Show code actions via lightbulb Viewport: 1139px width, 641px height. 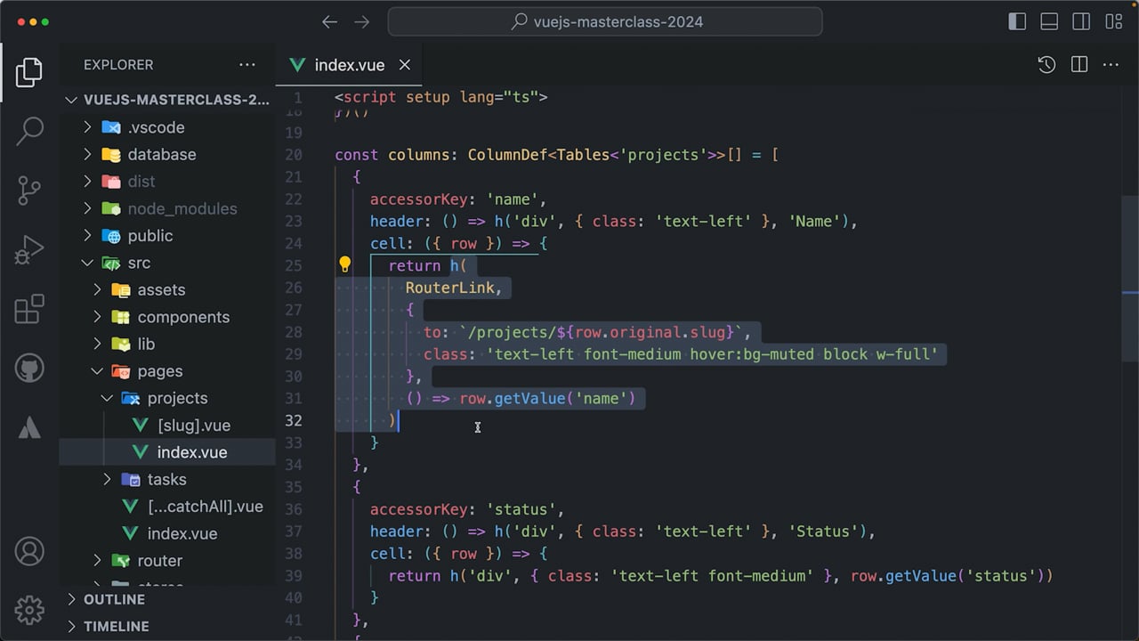pos(345,264)
